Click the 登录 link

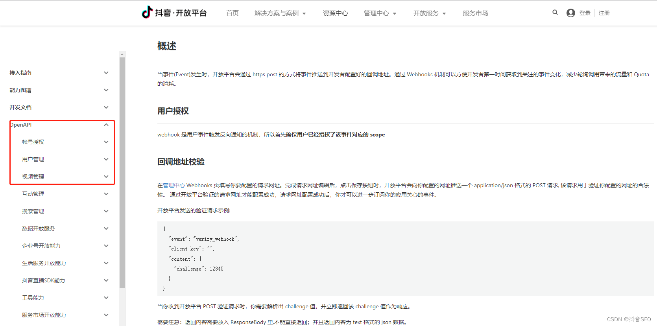click(585, 13)
